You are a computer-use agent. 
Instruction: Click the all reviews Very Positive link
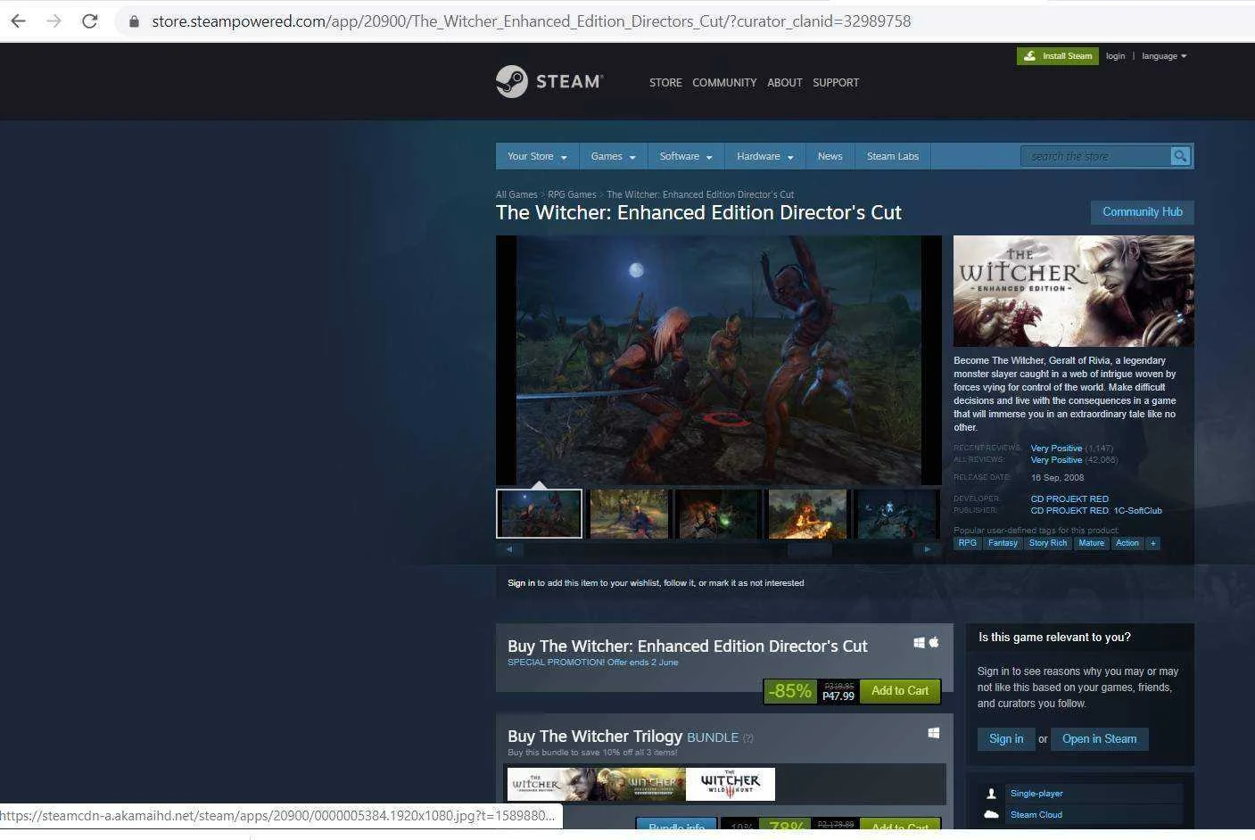(x=1056, y=460)
